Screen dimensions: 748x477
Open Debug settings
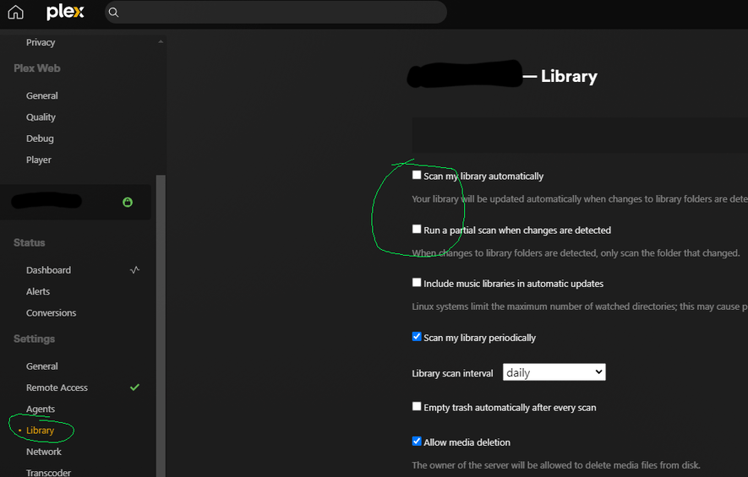(40, 138)
